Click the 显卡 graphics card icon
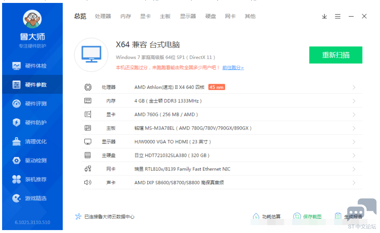 (88, 115)
